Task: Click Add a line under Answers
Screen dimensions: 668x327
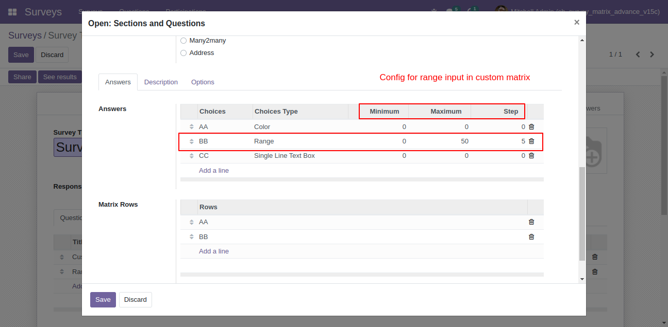Action: click(x=213, y=171)
